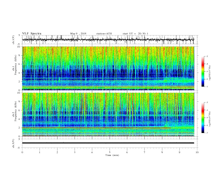Click the ch.3 voltage trace panel

point(110,143)
